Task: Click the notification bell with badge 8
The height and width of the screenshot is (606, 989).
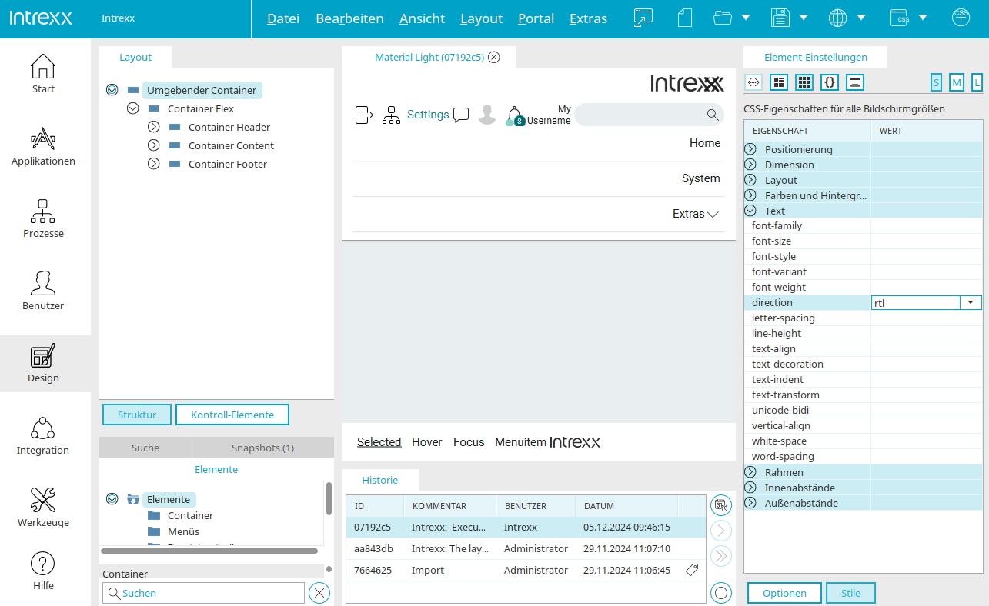Action: click(x=514, y=116)
